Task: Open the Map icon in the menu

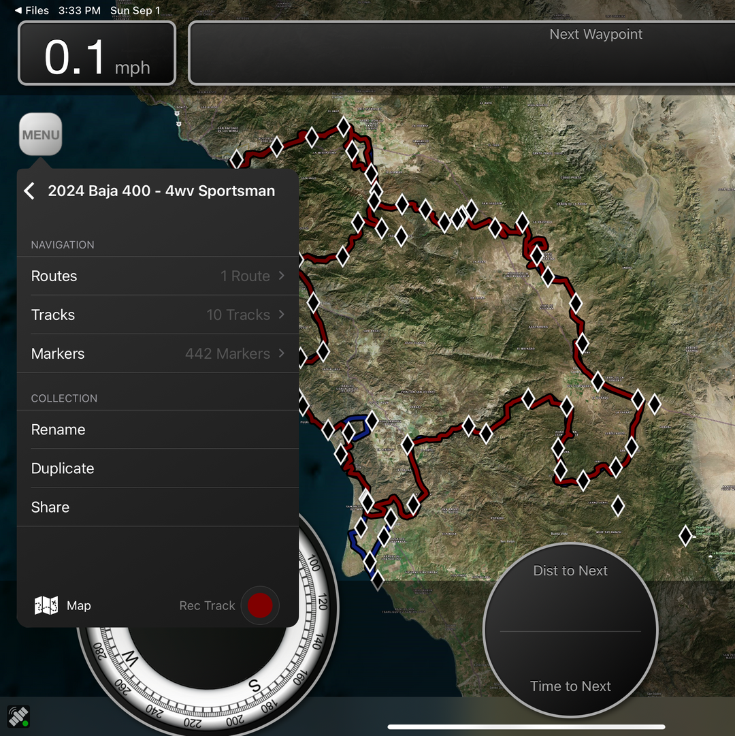Action: coord(46,605)
